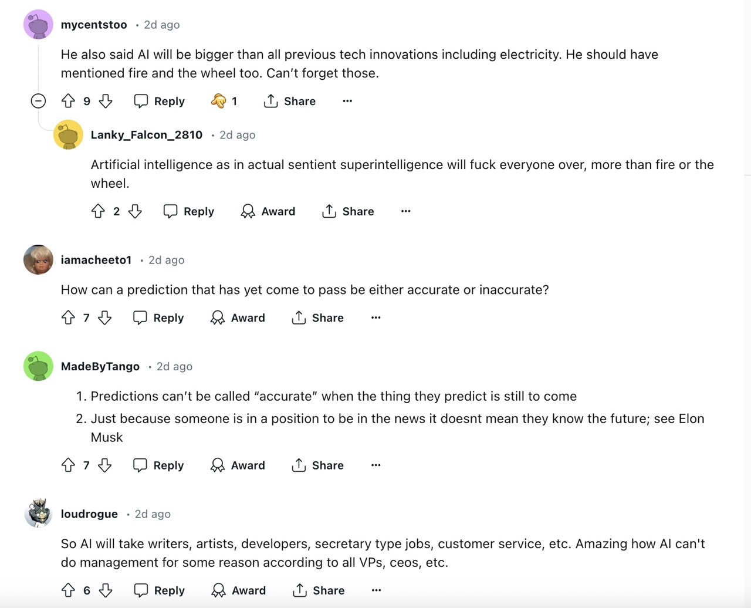Screen dimensions: 751x608
Task: Reply to iamacheeto1's comment
Action: (157, 317)
